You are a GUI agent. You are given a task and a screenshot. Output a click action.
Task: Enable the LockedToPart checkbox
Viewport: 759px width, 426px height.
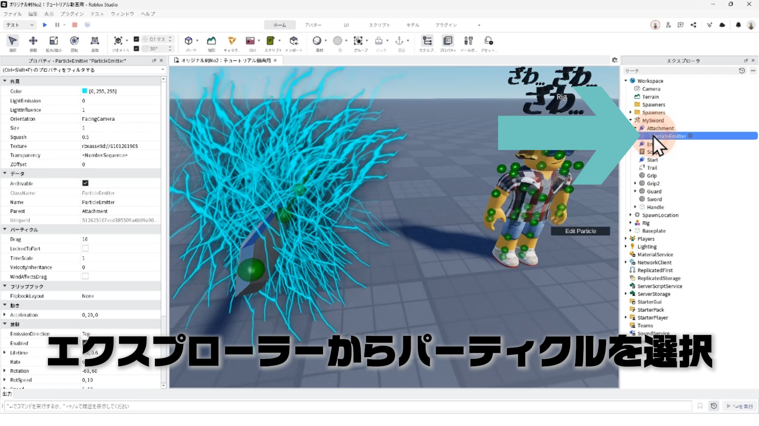[85, 248]
